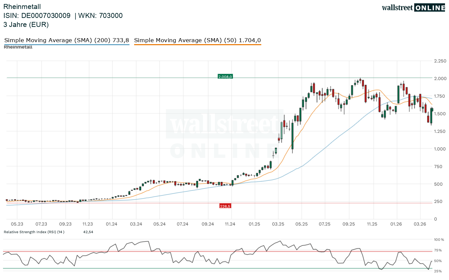Click the green 2.008,0 high price label
This screenshot has width=449, height=280.
[x=225, y=77]
